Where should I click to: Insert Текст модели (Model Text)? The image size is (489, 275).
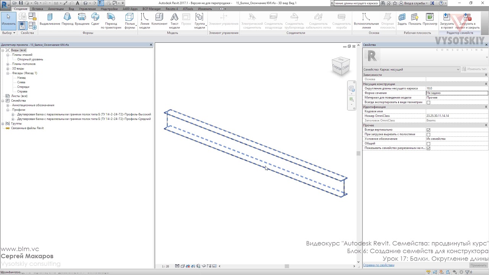click(x=174, y=21)
